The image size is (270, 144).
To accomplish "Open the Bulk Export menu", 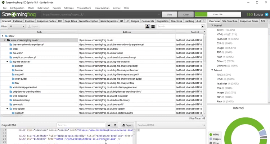I will 43,8.
